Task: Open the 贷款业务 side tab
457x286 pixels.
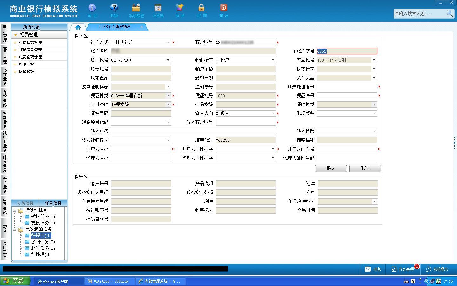Action: tap(5, 120)
